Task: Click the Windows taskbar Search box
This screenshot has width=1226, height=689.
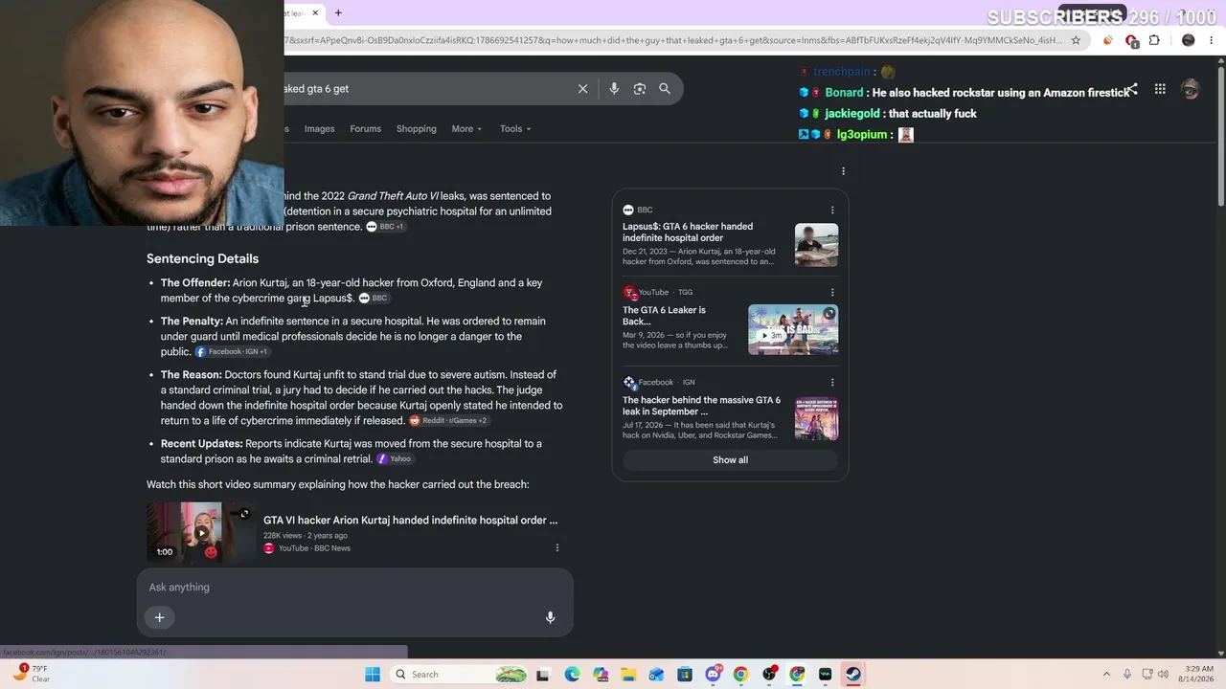Action: click(462, 675)
